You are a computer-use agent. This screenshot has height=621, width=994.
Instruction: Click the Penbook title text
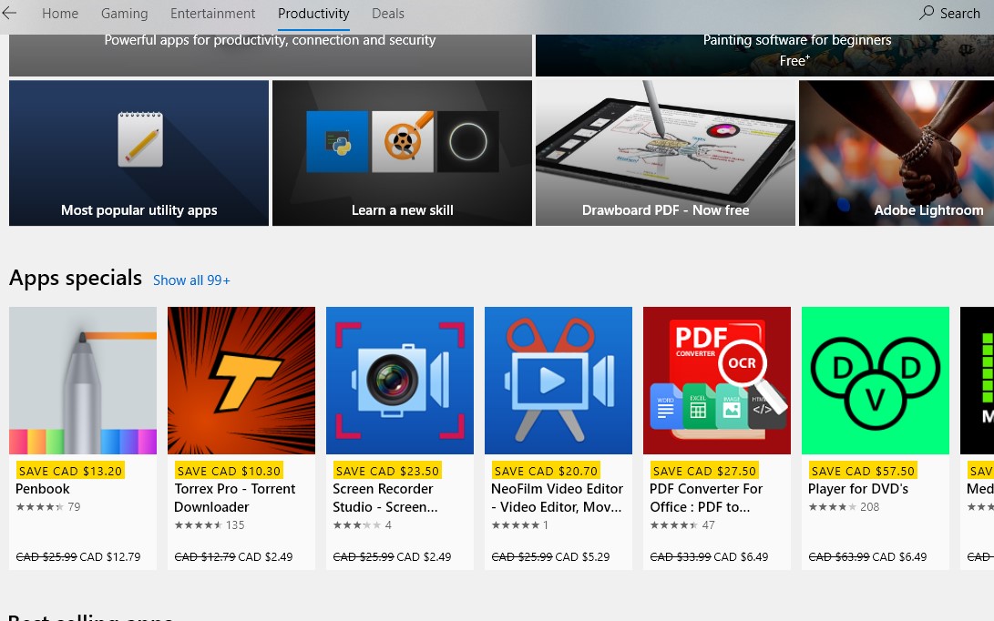click(x=43, y=489)
